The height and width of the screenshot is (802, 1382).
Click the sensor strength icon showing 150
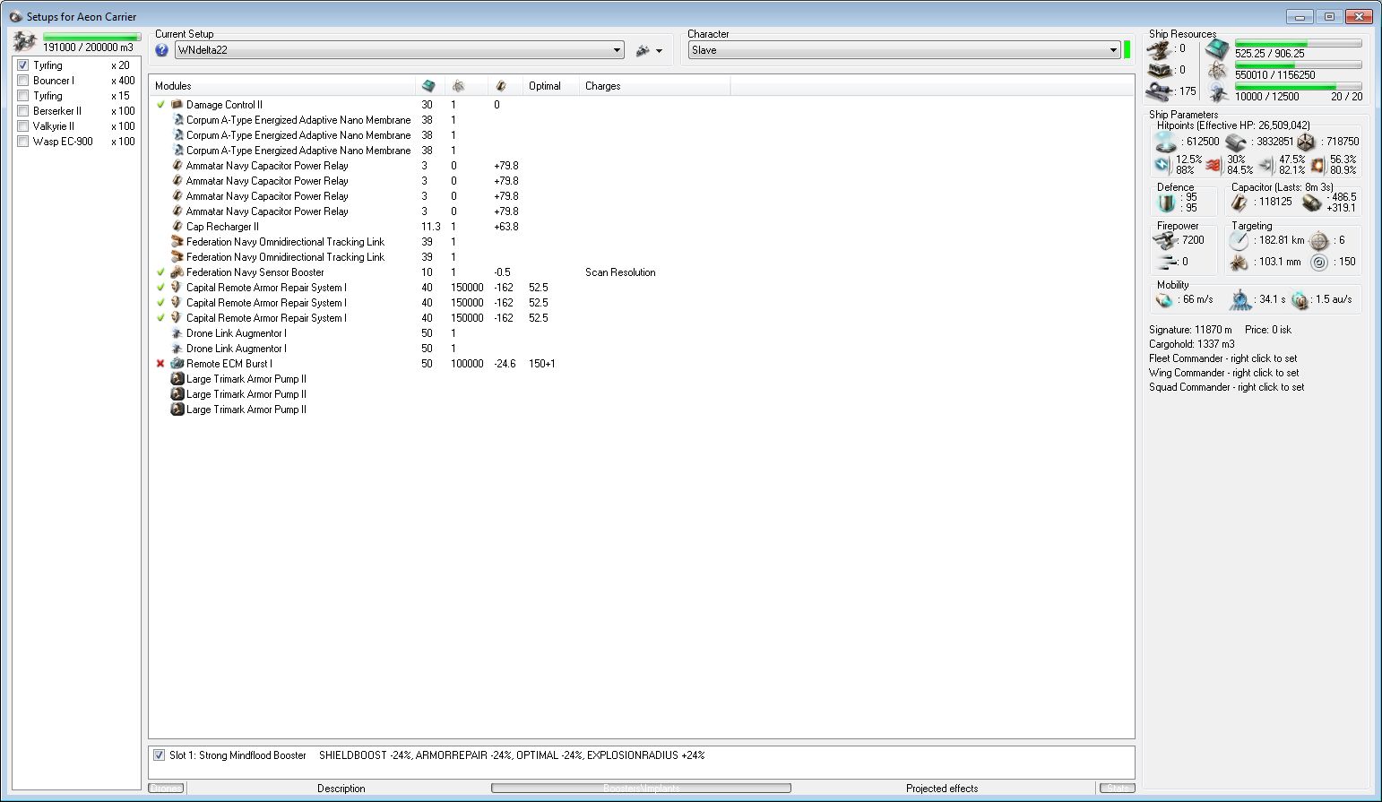pyautogui.click(x=1318, y=263)
